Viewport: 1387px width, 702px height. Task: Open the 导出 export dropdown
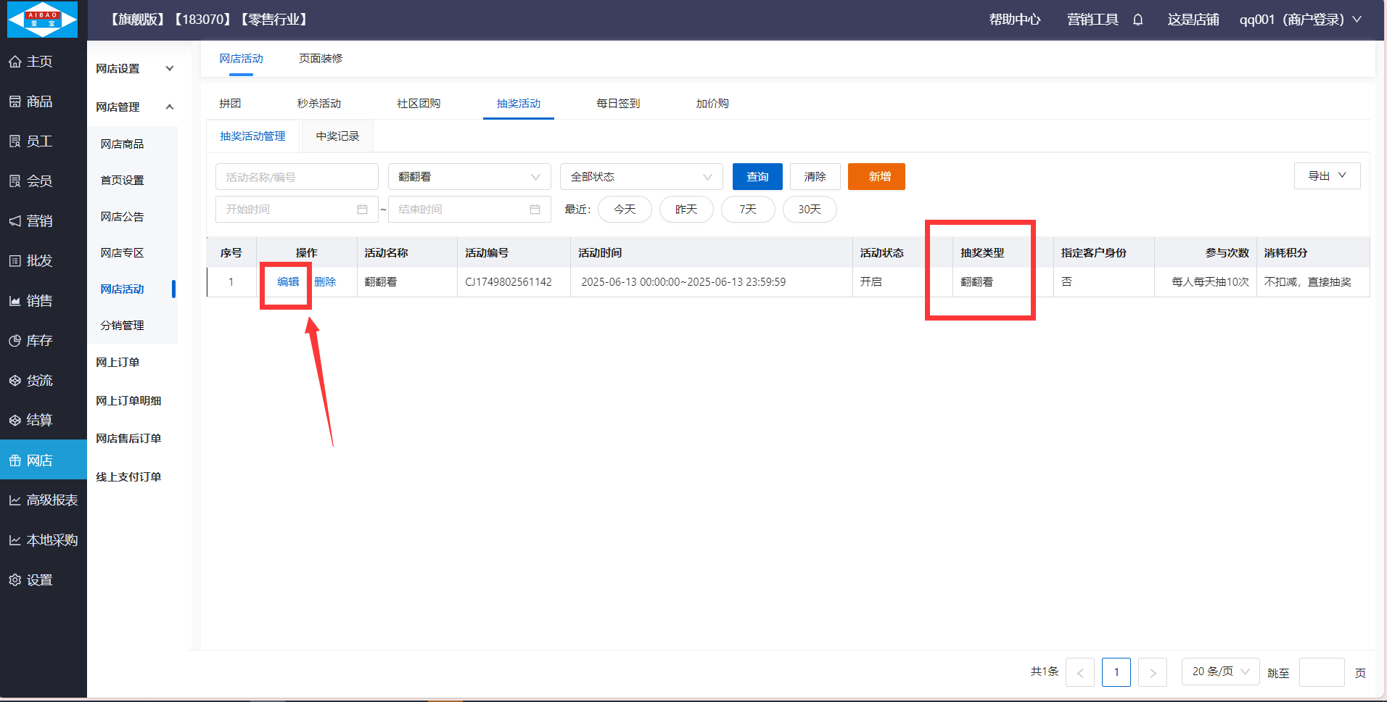[x=1326, y=176]
